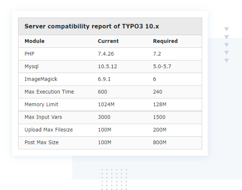
Task: Click the Memory Limit row label
Action: [x=42, y=104]
